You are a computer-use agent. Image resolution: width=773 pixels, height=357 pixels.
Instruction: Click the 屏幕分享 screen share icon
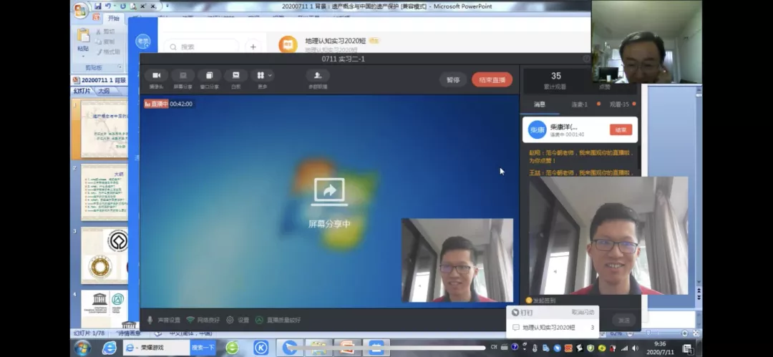point(183,77)
